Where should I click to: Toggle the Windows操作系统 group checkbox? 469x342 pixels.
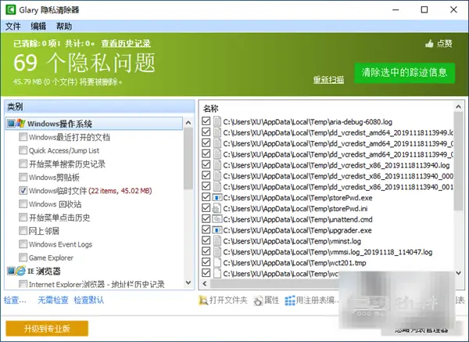(11, 123)
